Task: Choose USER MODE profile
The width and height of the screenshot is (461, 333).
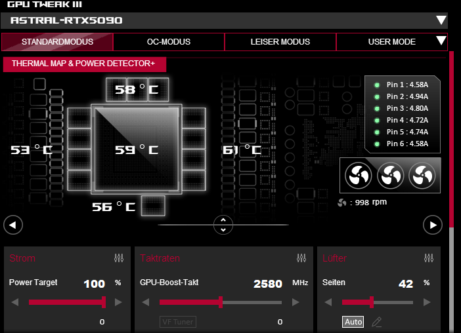Action: click(x=391, y=42)
